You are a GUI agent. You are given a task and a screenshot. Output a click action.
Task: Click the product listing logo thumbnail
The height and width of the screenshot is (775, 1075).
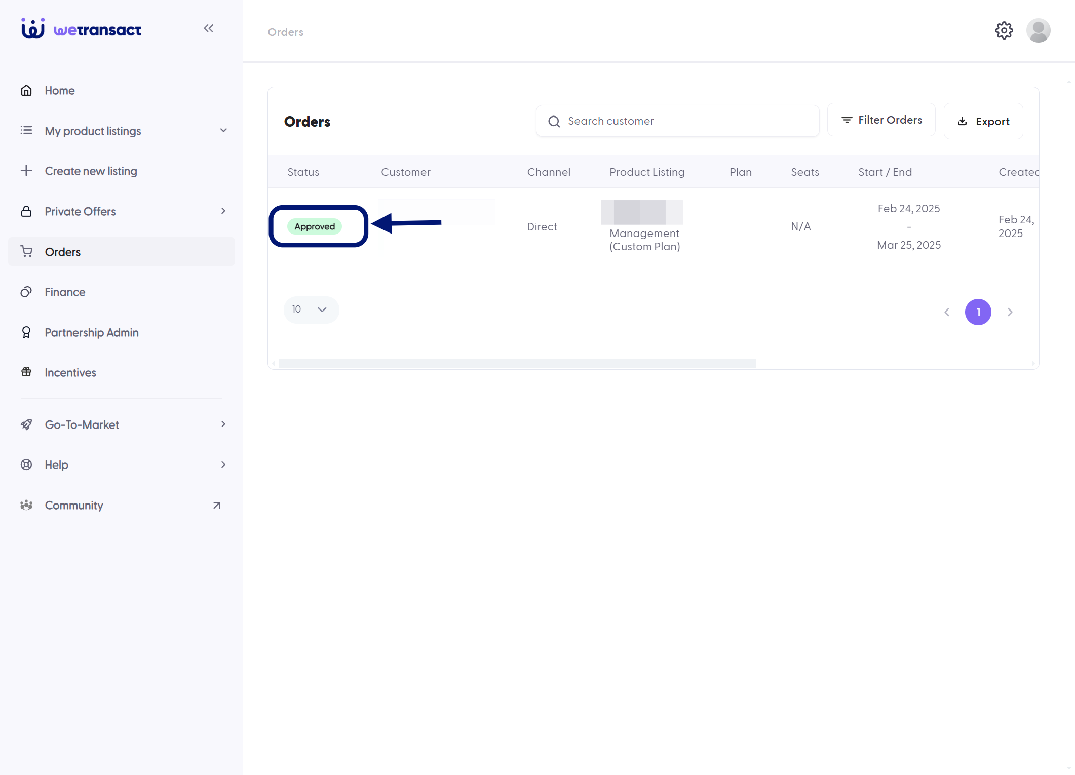[x=642, y=212]
